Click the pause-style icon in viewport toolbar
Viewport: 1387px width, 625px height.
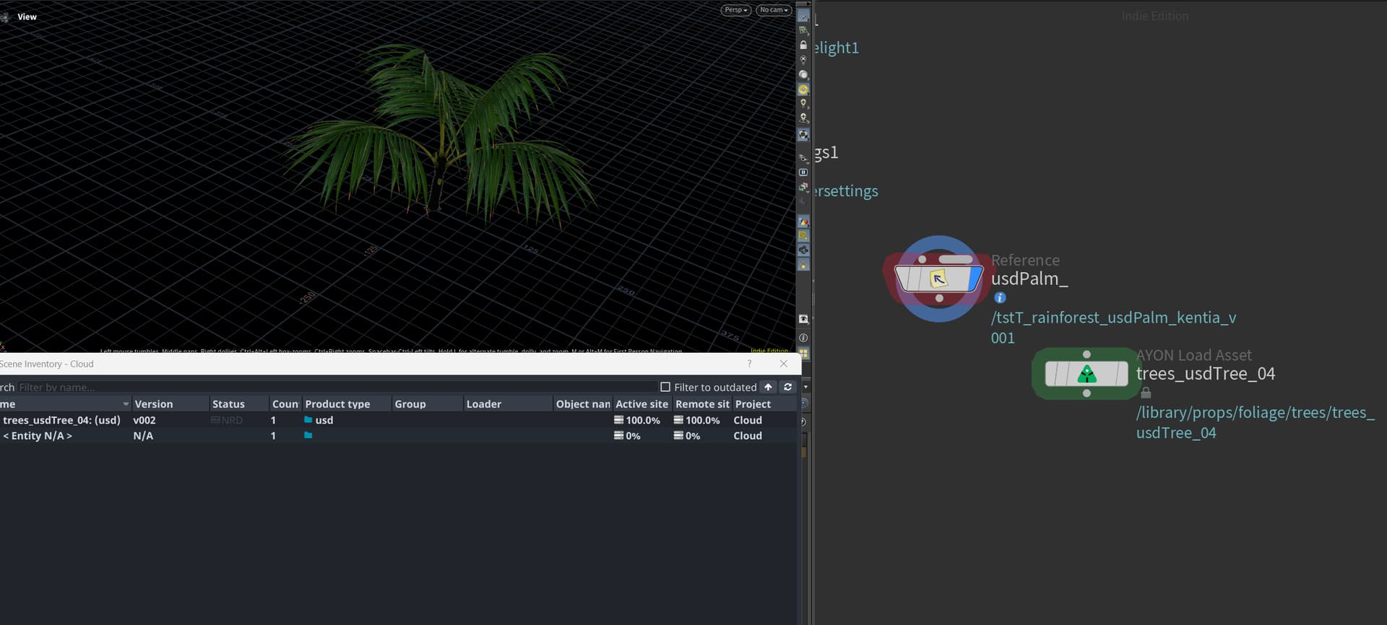803,172
